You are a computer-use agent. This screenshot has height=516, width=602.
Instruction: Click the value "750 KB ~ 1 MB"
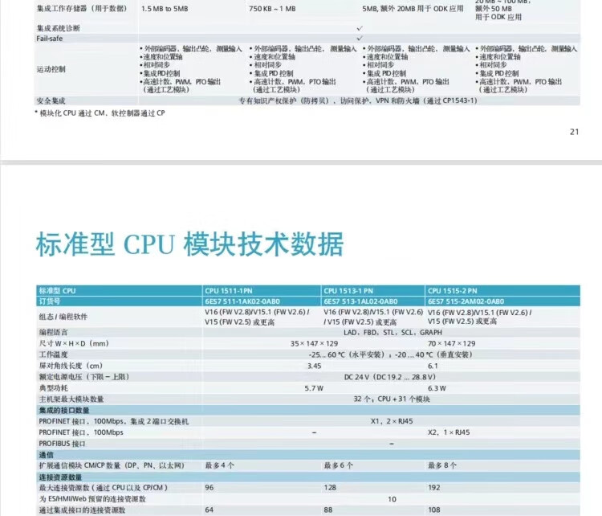click(272, 9)
